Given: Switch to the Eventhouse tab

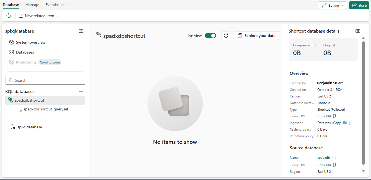Looking at the screenshot, I should 55,5.
